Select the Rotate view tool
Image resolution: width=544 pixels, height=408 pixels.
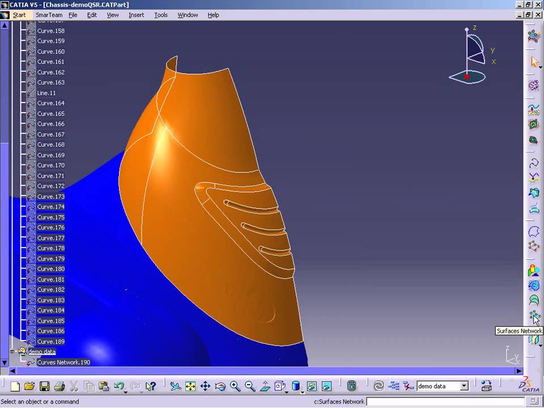220,386
